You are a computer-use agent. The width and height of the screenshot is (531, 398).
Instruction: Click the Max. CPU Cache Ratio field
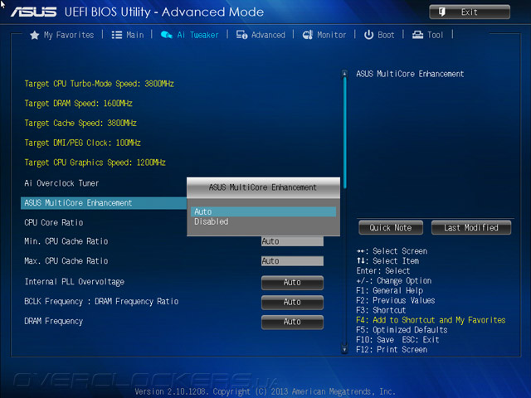tap(292, 261)
